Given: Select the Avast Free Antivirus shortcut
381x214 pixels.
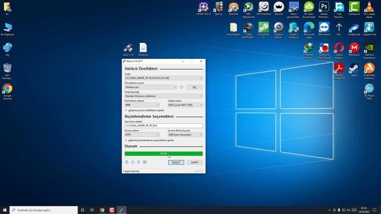Looking at the screenshot, I should [x=369, y=71].
